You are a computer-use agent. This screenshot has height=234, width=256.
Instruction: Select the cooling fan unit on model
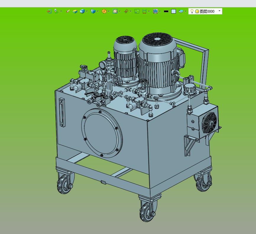[210, 123]
